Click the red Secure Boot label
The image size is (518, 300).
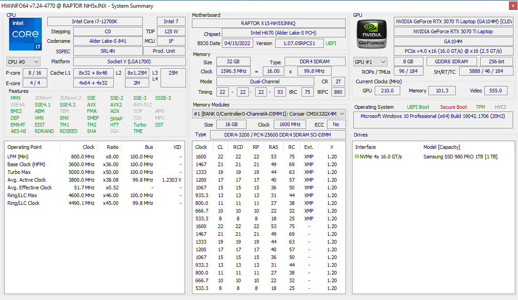(453, 107)
